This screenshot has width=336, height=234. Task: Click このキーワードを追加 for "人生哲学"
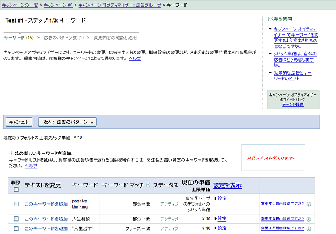pos(46,228)
